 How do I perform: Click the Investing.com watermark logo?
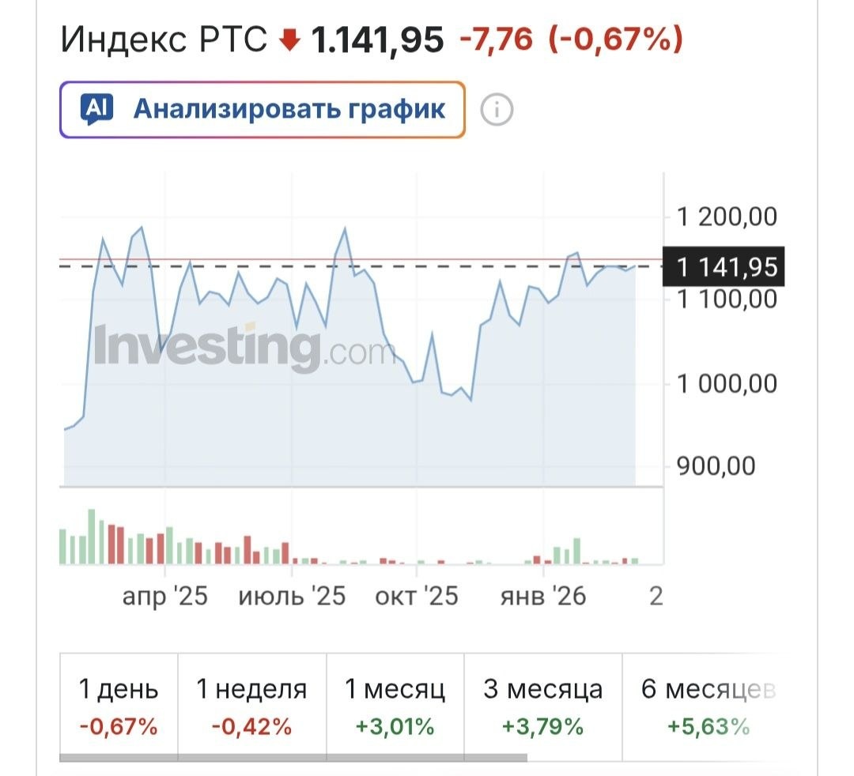pyautogui.click(x=244, y=346)
